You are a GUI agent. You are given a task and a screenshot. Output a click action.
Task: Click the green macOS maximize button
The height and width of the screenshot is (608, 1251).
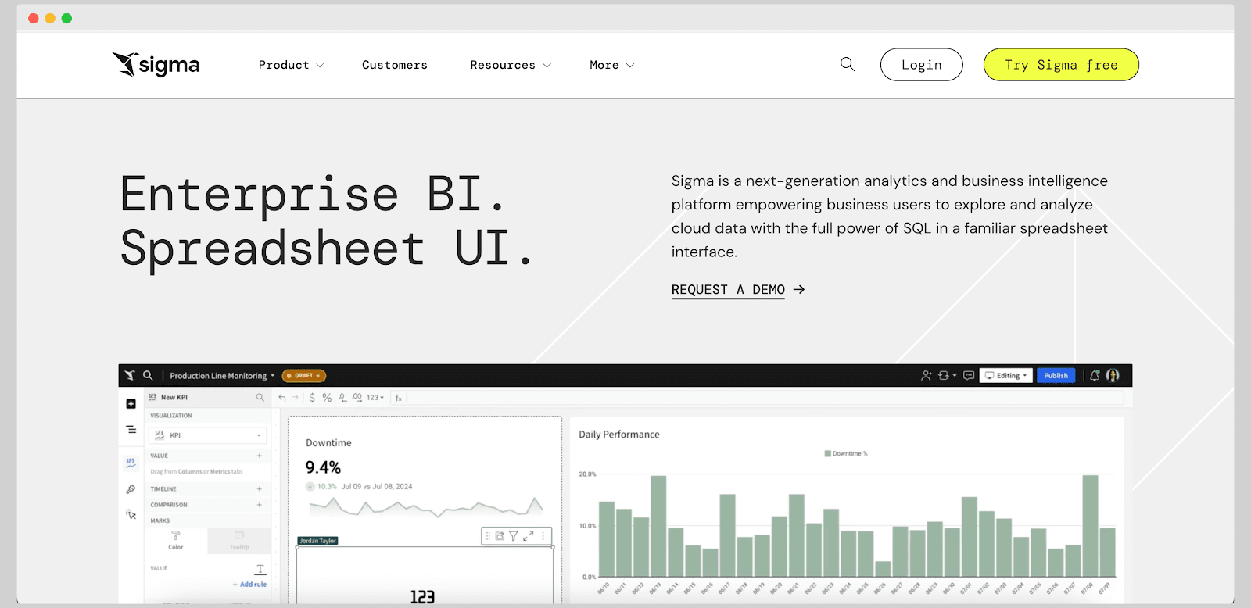coord(66,18)
